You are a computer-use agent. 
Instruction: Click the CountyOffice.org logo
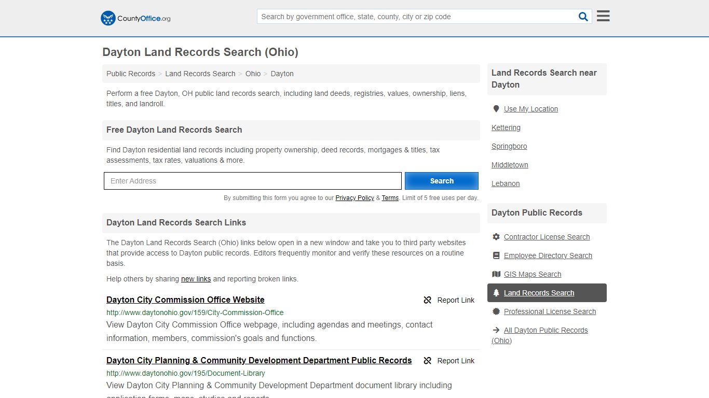[x=135, y=18]
